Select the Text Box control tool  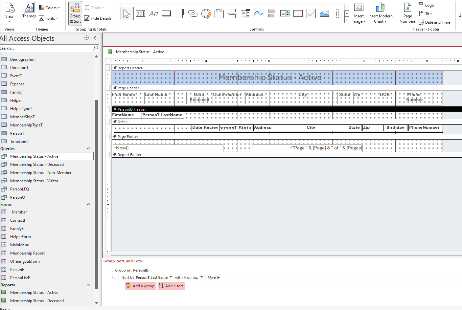pyautogui.click(x=140, y=13)
